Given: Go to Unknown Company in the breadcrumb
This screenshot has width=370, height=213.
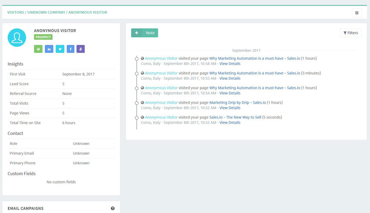Looking at the screenshot, I should (46, 13).
